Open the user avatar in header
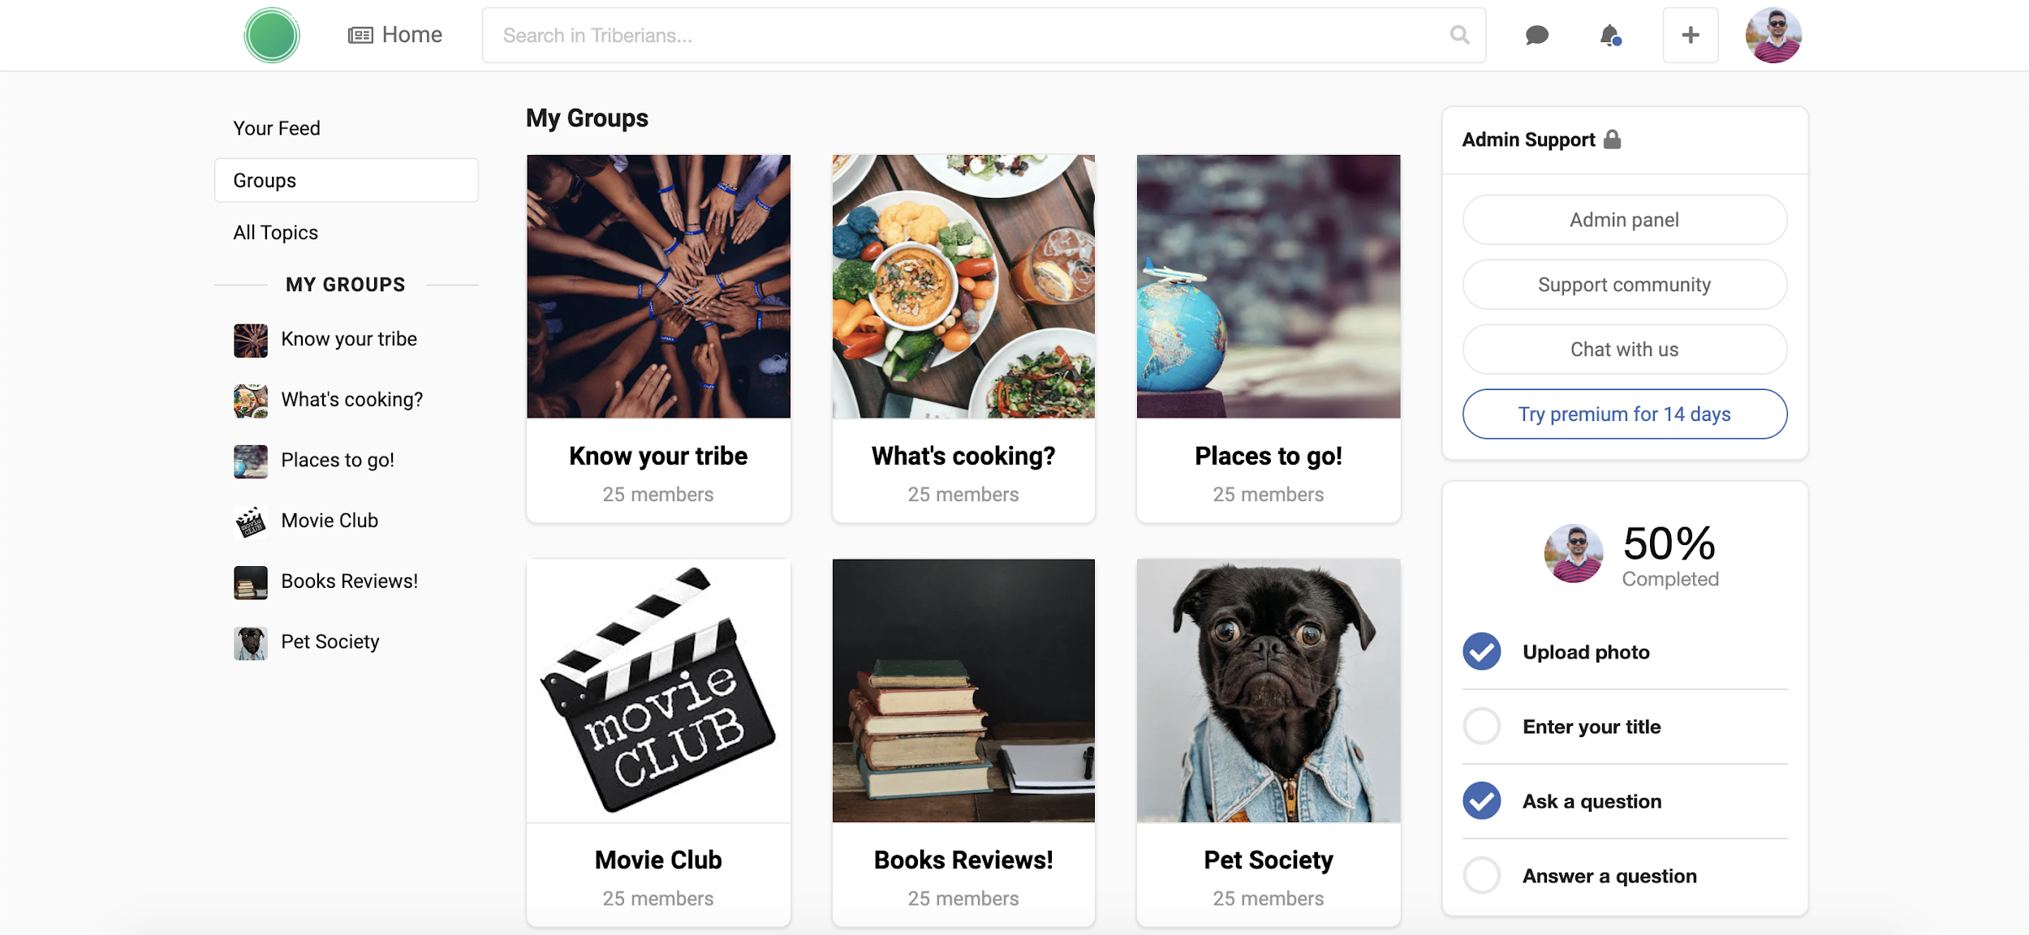This screenshot has width=2029, height=935. point(1773,36)
